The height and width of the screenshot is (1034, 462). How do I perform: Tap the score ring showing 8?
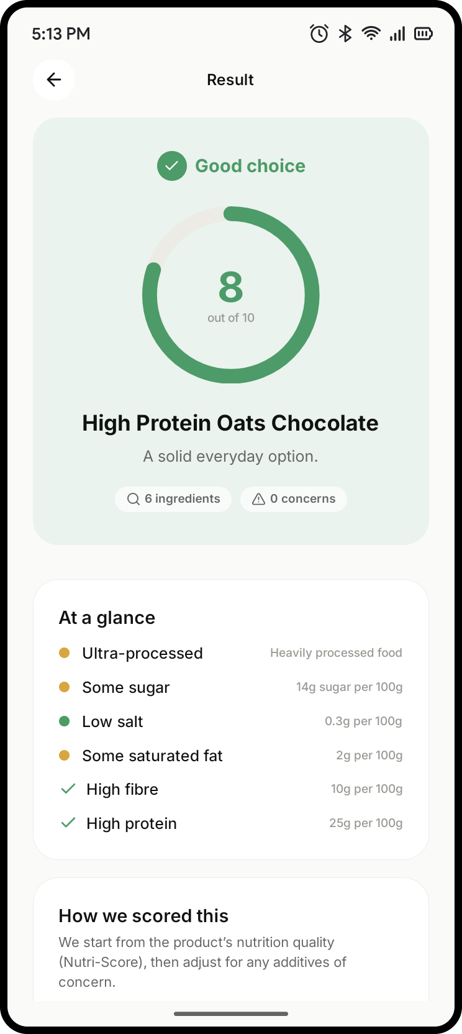pyautogui.click(x=231, y=295)
